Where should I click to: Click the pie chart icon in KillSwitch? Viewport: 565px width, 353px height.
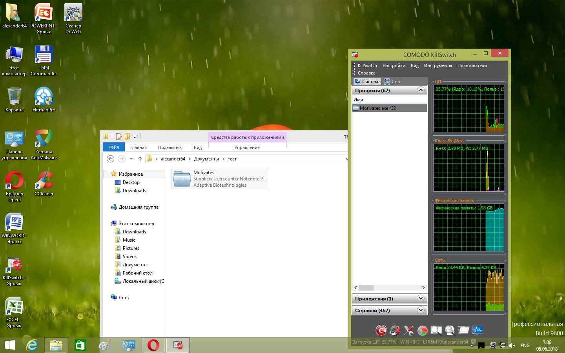click(422, 330)
